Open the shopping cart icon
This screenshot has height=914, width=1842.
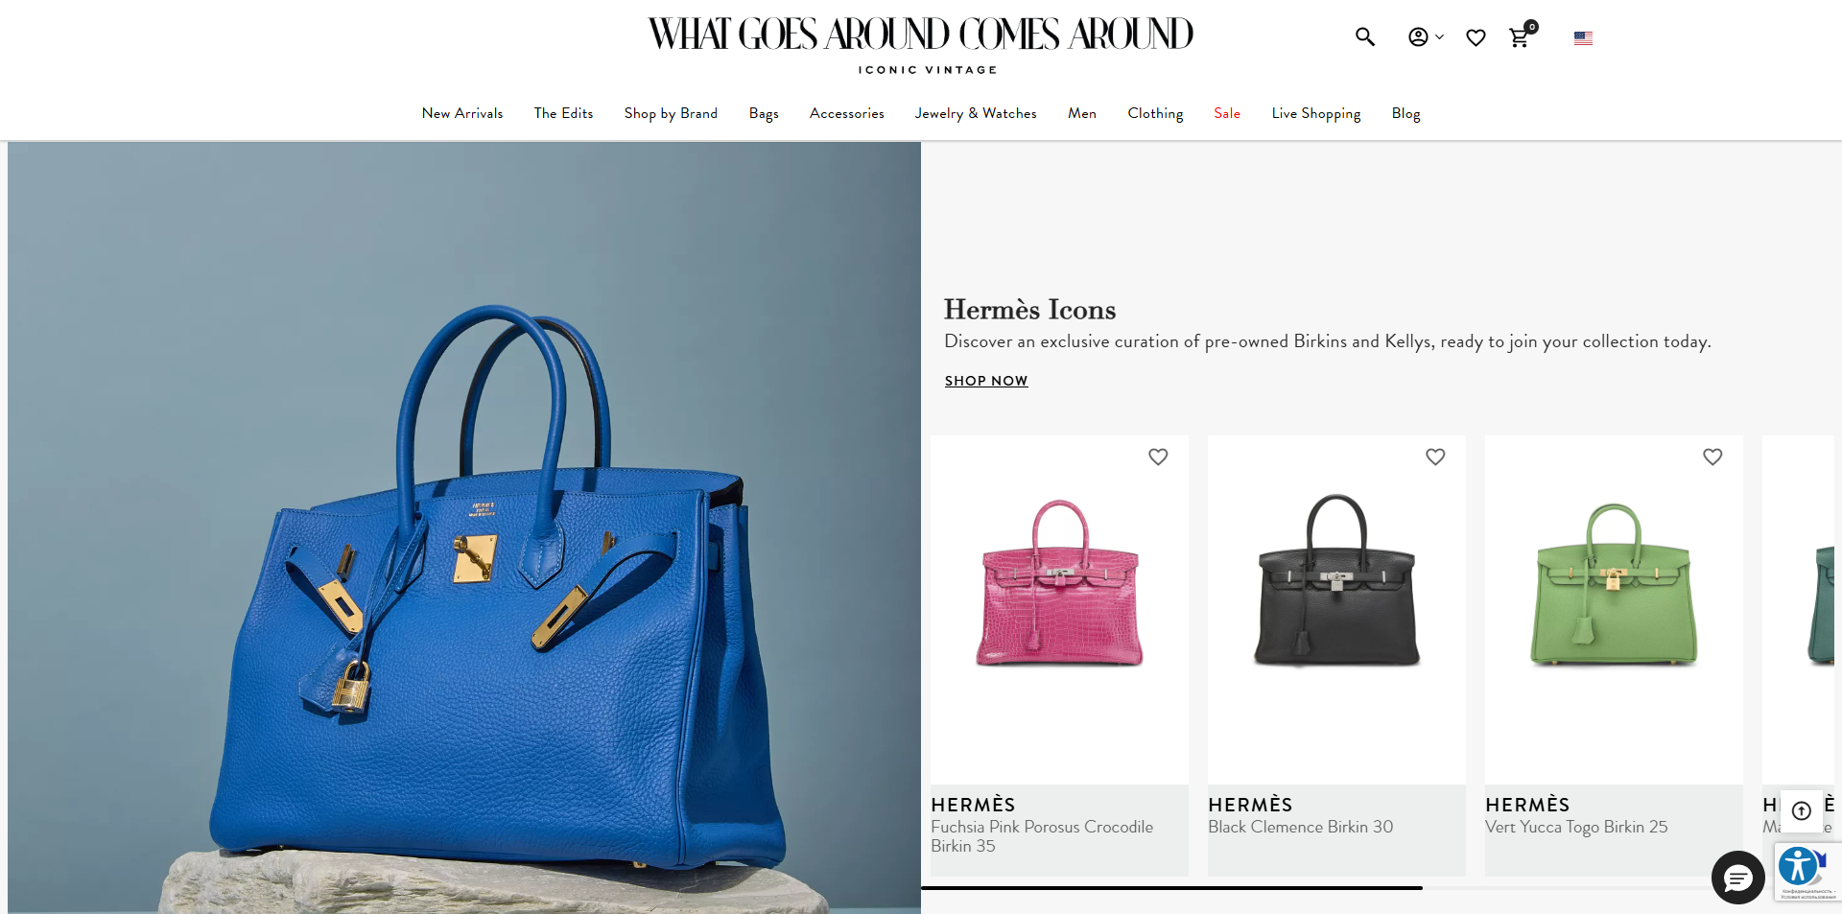1519,37
